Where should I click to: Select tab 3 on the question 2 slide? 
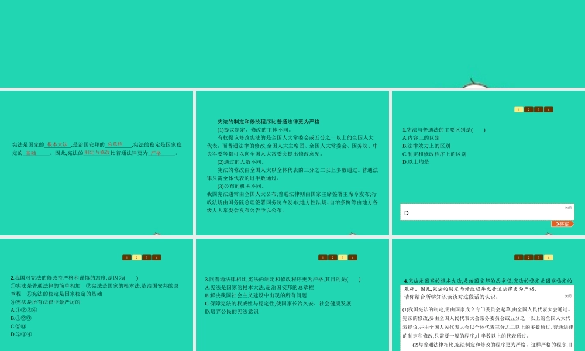pos(147,258)
